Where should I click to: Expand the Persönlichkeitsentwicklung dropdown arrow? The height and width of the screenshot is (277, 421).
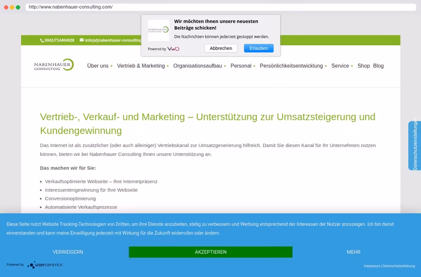click(x=326, y=66)
